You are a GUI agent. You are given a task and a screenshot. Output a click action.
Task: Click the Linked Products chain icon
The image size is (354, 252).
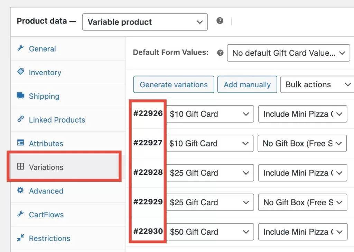point(20,119)
